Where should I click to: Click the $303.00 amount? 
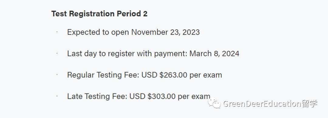pos(162,96)
